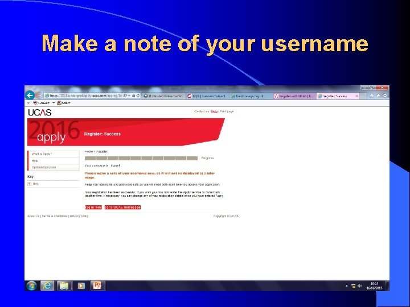Click 'Go to UCAS homepage' button

[122, 208]
